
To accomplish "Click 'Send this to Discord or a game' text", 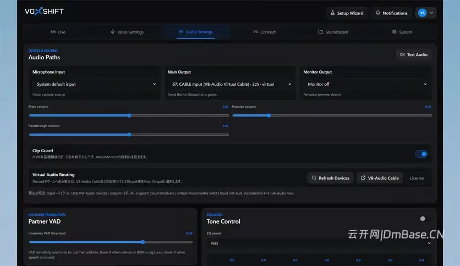I will (193, 95).
